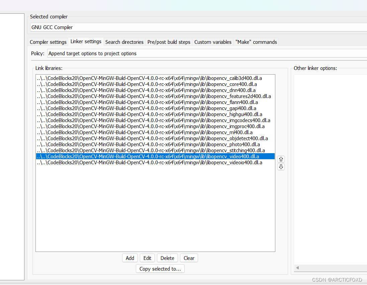Select libopencv_imgproc400.dll.a library entry
Image resolution: width=367 pixels, height=285 pixels.
coord(155,126)
